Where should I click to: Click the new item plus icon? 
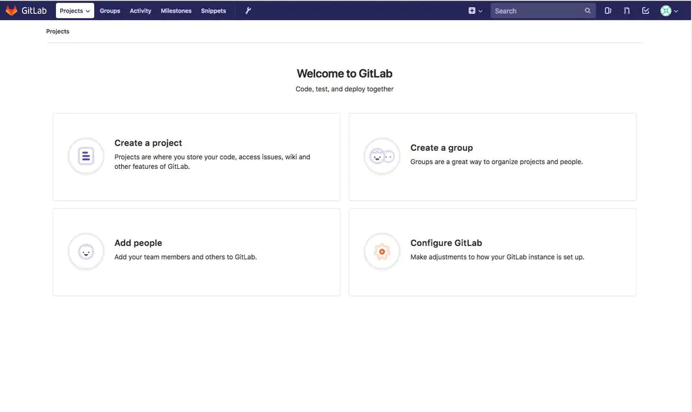click(x=472, y=10)
